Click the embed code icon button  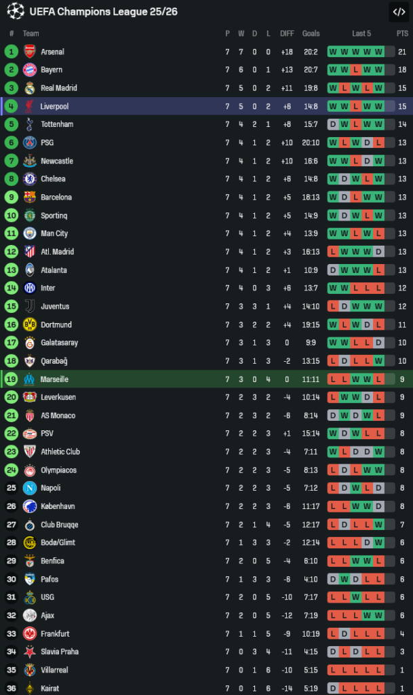(x=398, y=12)
